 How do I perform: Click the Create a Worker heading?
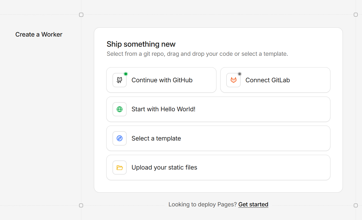click(x=39, y=35)
